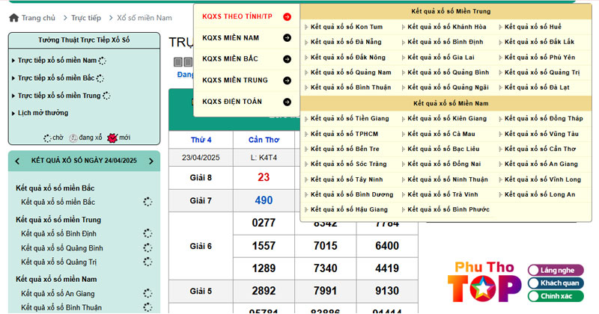This screenshot has height=314, width=599.
Task: Click the arrow icon next to KQXS MIỀN NAM
Action: tap(288, 38)
